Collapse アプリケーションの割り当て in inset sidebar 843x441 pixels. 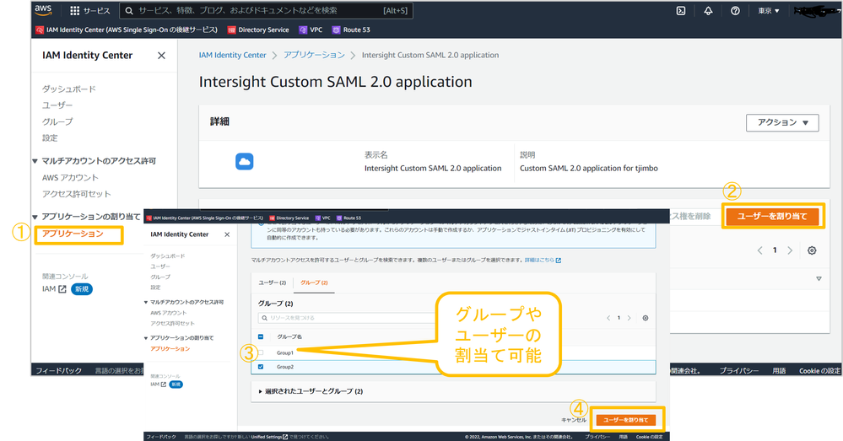146,338
